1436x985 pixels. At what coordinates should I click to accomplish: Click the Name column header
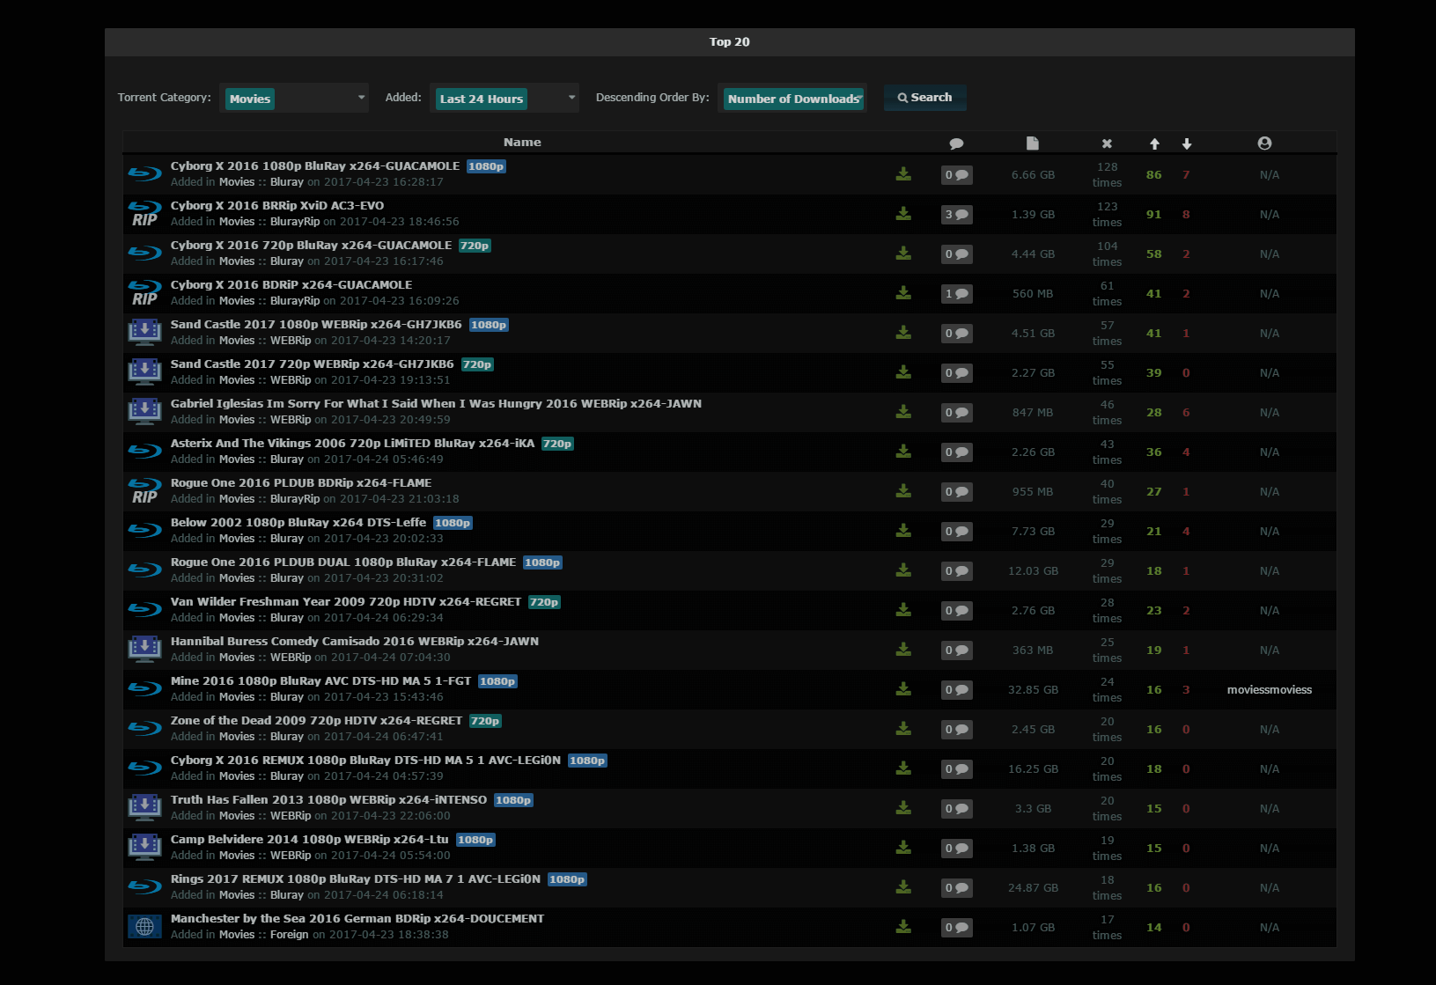click(522, 143)
